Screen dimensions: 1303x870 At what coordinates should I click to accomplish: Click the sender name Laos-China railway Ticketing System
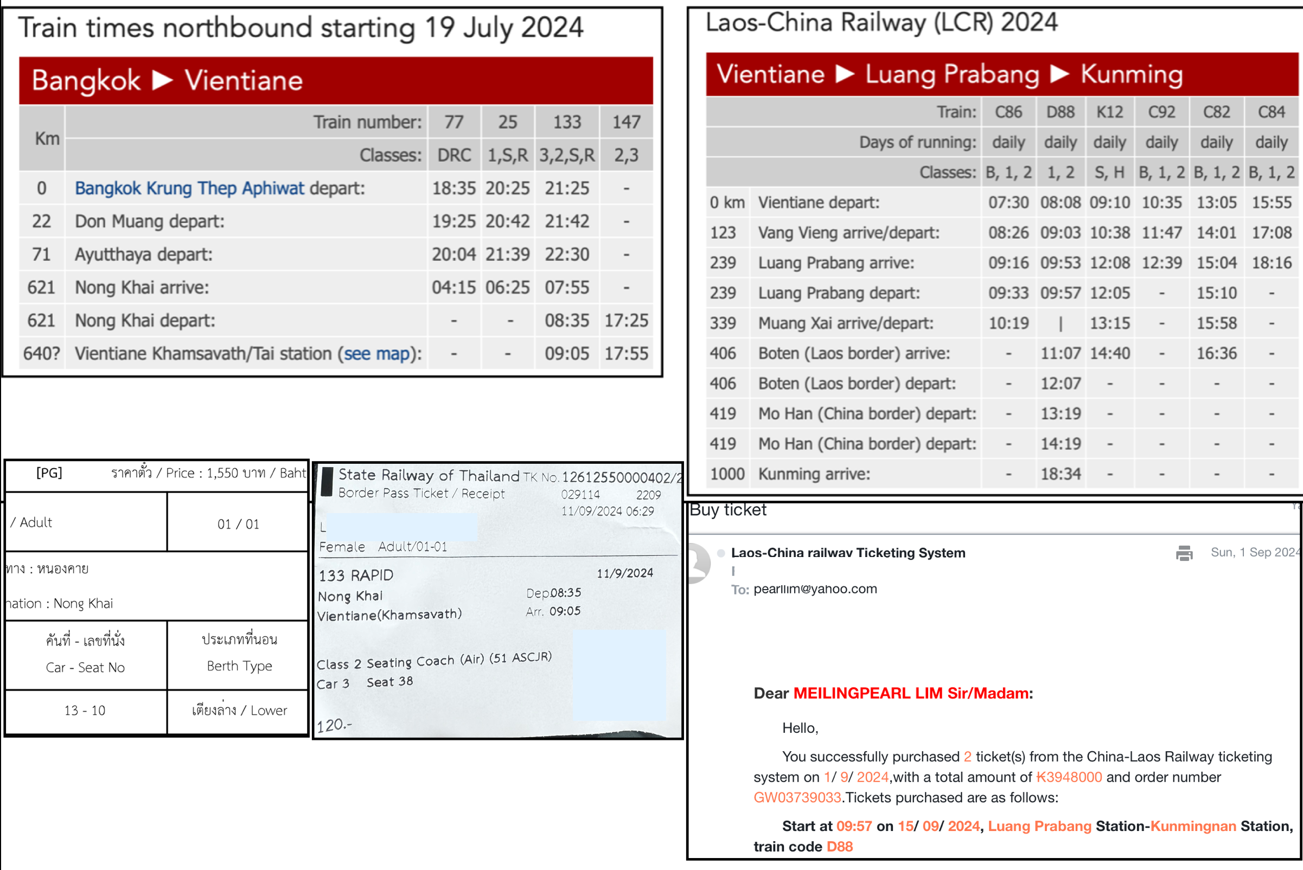coord(848,553)
